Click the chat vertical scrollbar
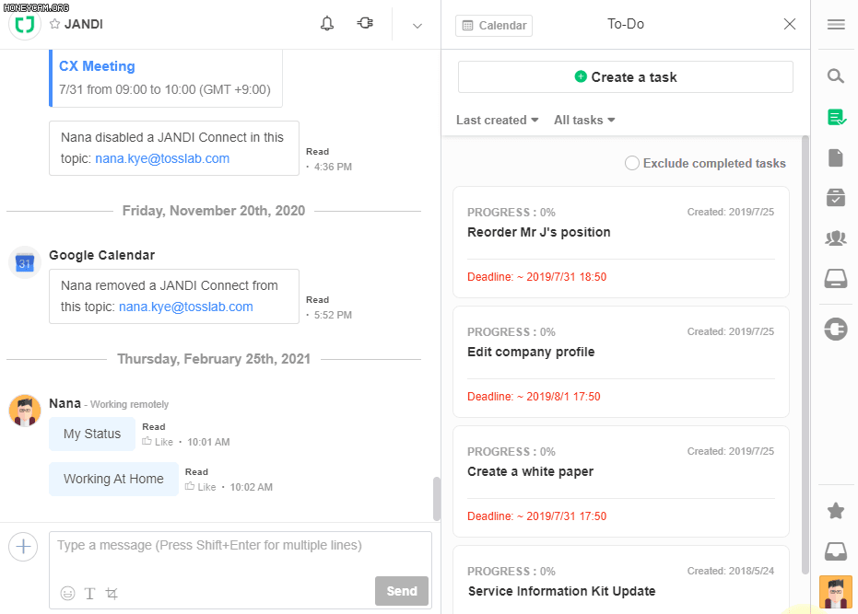 (x=437, y=499)
